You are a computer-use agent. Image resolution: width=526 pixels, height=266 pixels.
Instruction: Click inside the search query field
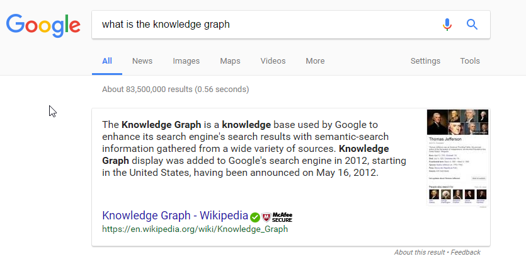265,25
